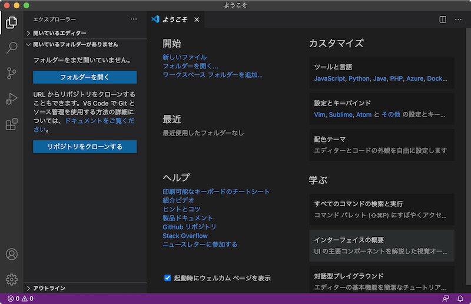The image size is (471, 304).
Task: Open すべてのコマンドの検索と実行 card
Action: tap(382, 209)
